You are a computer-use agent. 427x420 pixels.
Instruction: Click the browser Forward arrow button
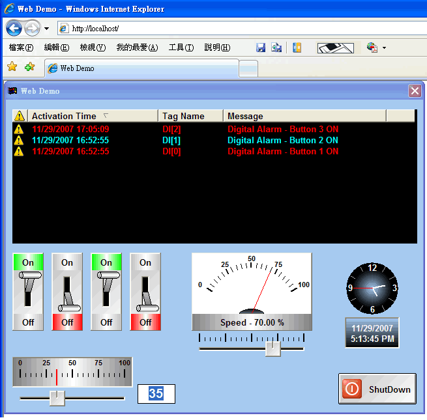point(32,28)
